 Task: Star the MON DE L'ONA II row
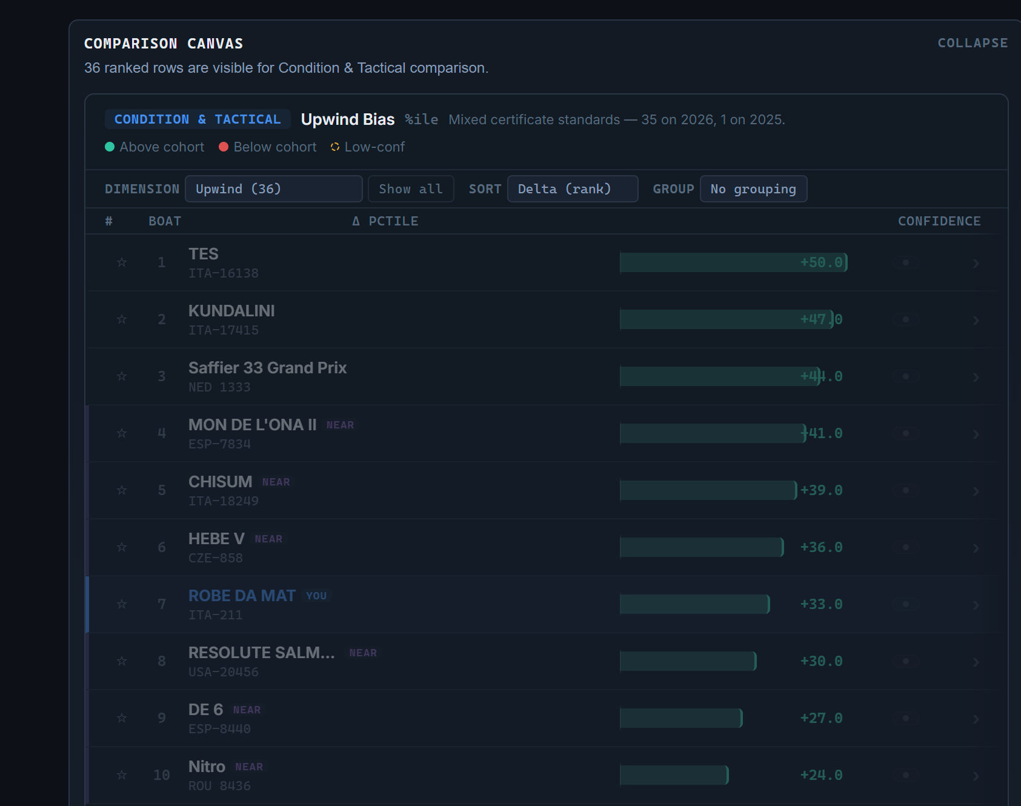(x=122, y=433)
